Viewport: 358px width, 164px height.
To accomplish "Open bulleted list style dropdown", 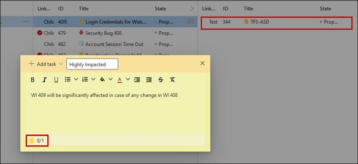I will pyautogui.click(x=76, y=79).
